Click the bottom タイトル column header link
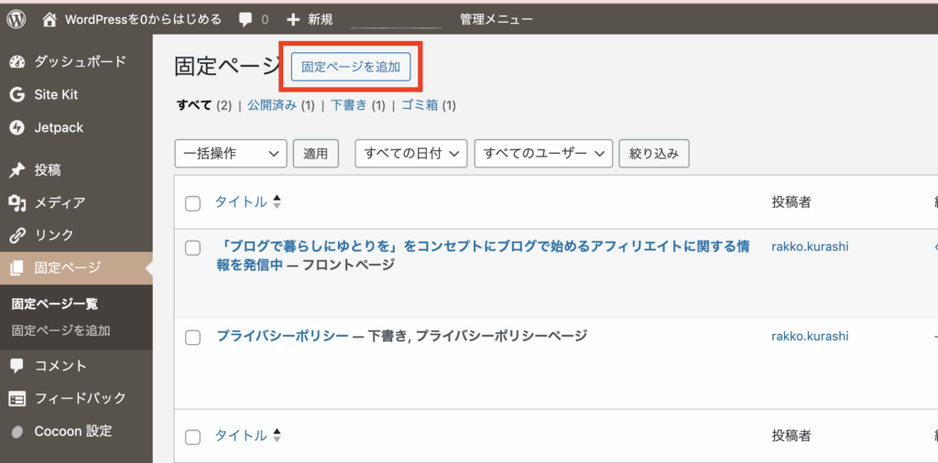The height and width of the screenshot is (463, 938). tap(241, 436)
